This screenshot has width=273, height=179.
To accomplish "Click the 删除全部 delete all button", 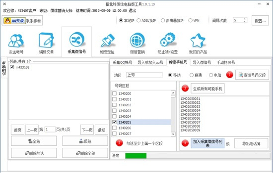I will click(x=85, y=153).
